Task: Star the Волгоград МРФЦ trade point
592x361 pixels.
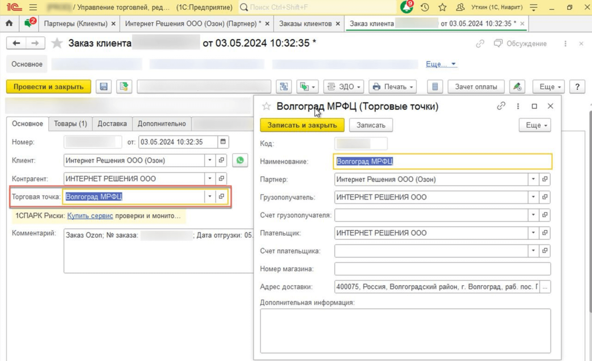Action: (266, 106)
